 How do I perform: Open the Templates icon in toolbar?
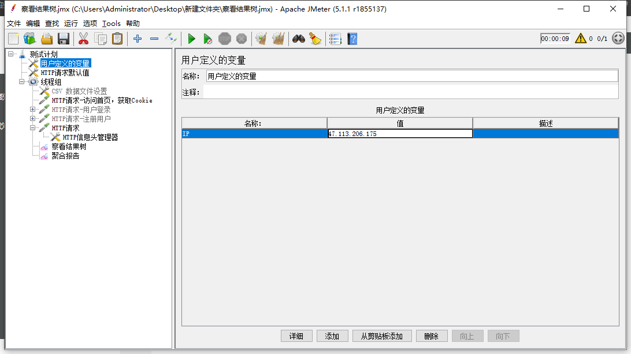tap(29, 39)
